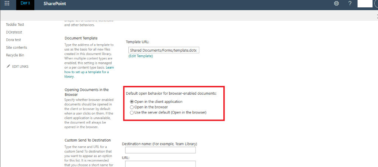Click the Template URL input field
Screen dimensions: 378x167
(164, 50)
